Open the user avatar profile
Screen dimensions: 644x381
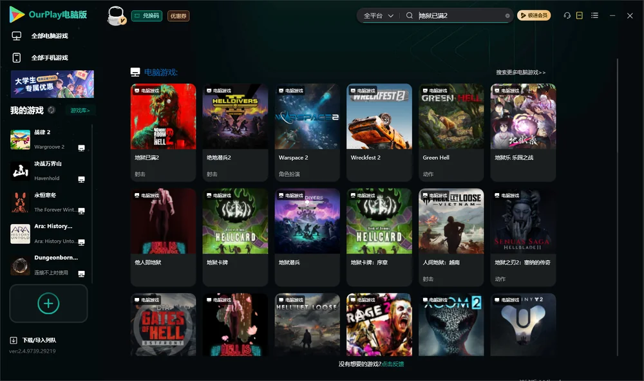tap(116, 15)
